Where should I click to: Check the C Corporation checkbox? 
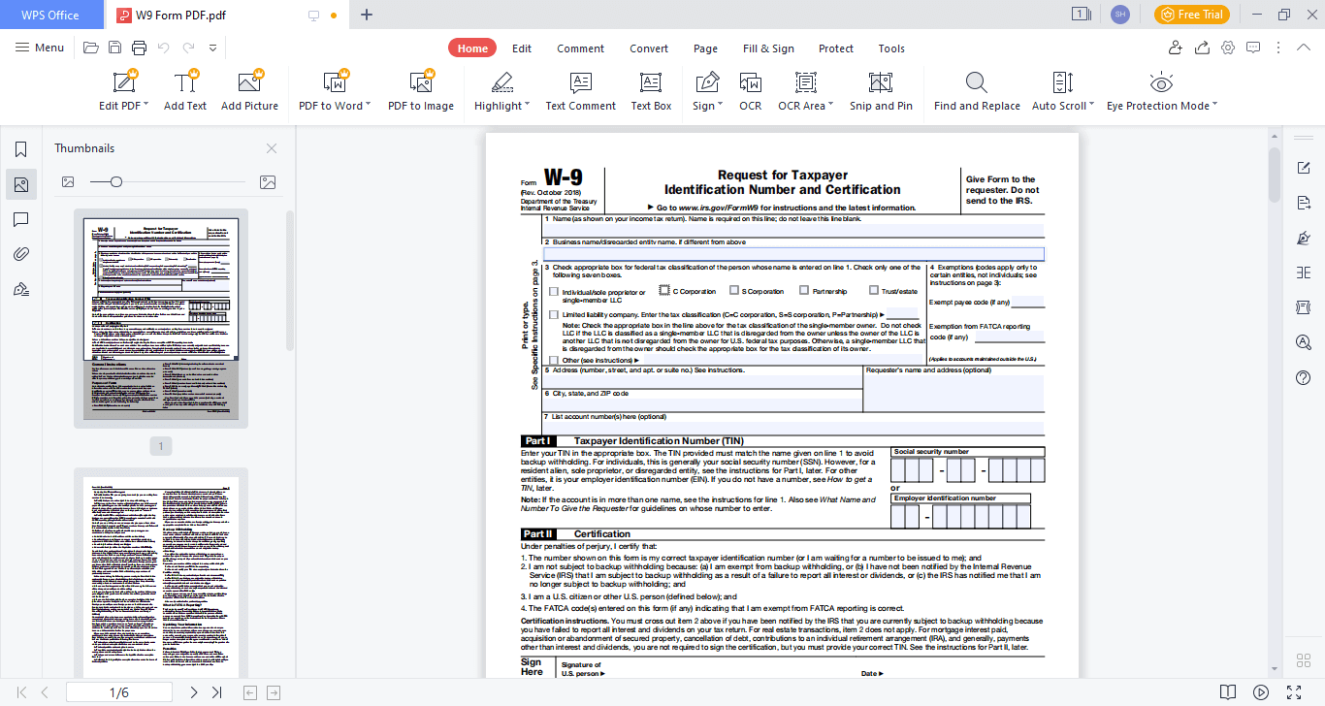[x=664, y=290]
